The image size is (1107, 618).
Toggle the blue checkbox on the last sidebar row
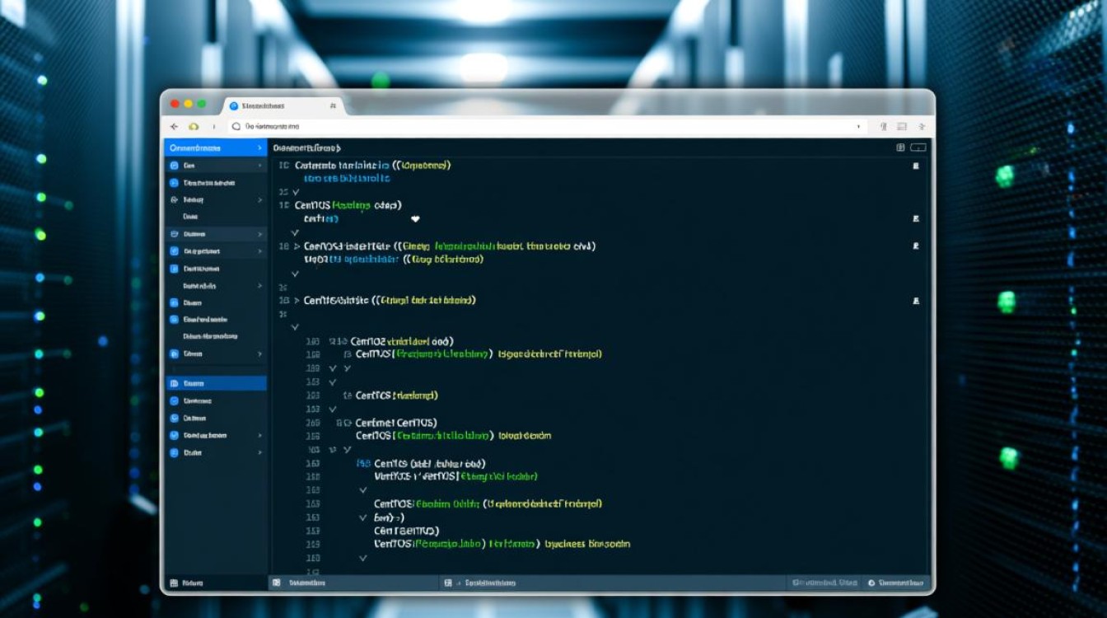click(174, 452)
